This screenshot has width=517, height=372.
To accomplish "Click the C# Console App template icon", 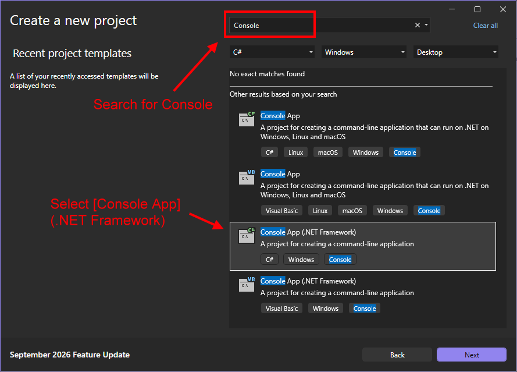I will (x=247, y=119).
